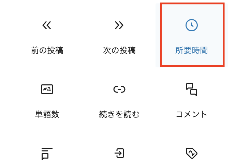
Task: Click the 前の投稿 label
Action: tap(47, 50)
